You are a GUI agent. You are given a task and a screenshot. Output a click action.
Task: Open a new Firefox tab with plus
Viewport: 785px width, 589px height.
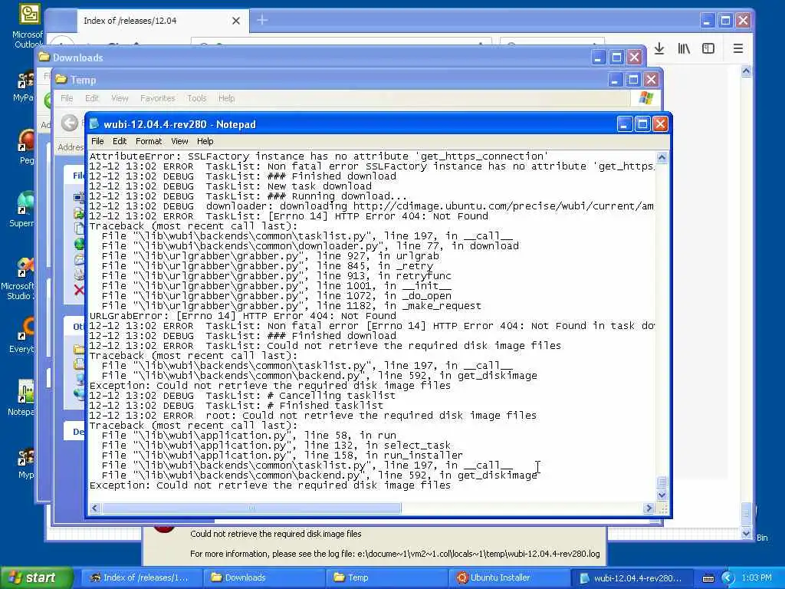262,20
